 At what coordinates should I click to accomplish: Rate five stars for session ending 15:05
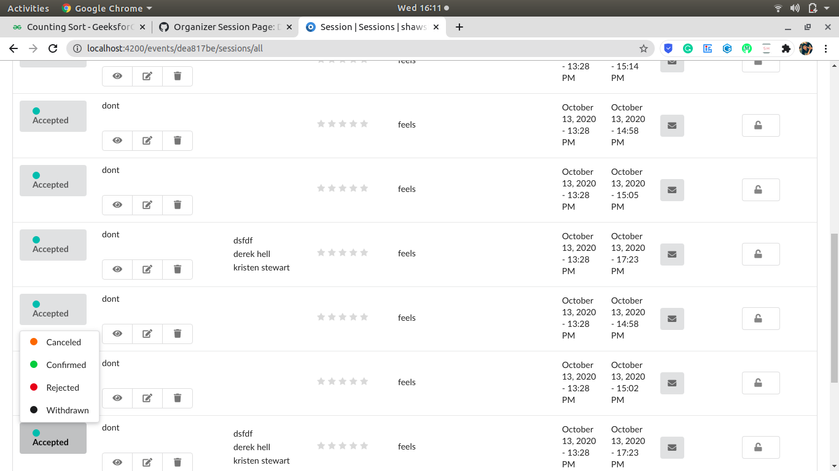(x=364, y=188)
